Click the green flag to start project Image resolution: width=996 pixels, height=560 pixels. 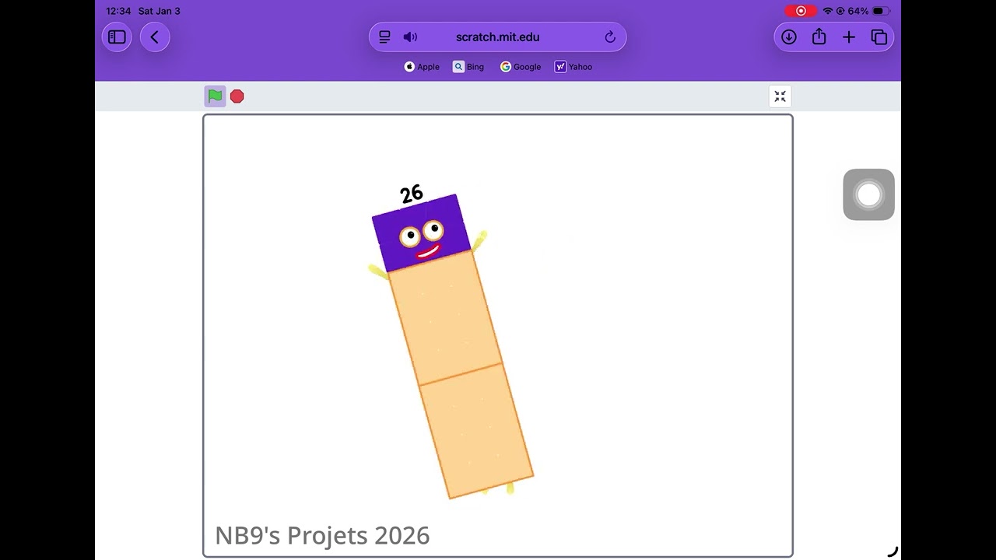(x=215, y=96)
